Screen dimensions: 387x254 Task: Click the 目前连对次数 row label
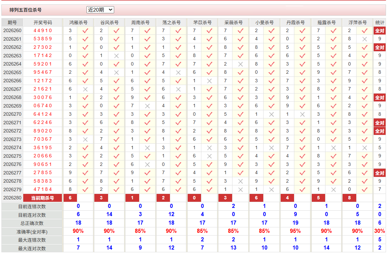point(32,215)
